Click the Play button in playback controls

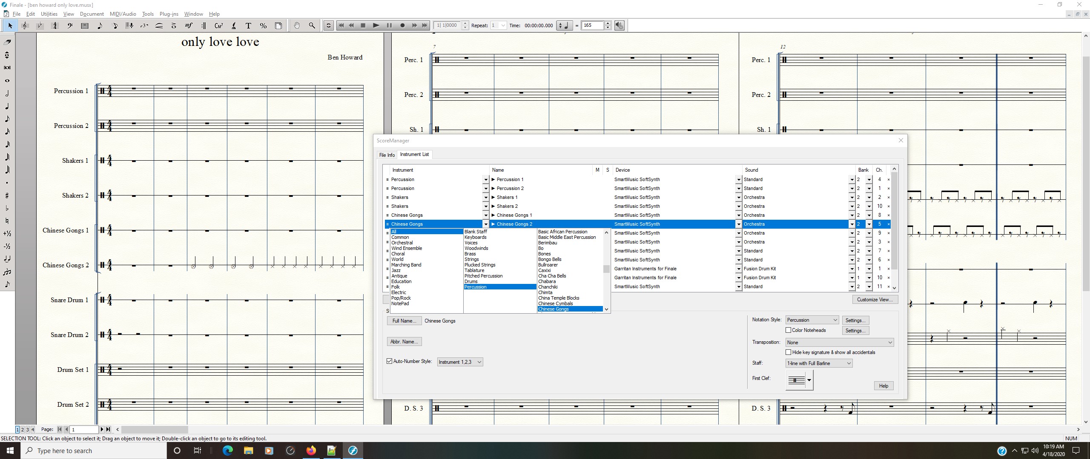[376, 25]
